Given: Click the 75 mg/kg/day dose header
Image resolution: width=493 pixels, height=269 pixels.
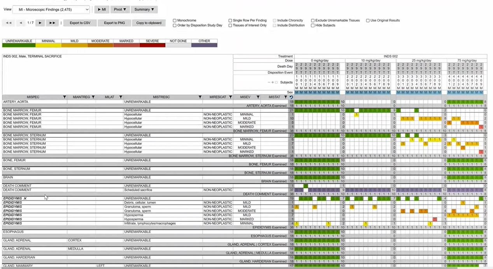Looking at the screenshot, I should [x=467, y=61].
